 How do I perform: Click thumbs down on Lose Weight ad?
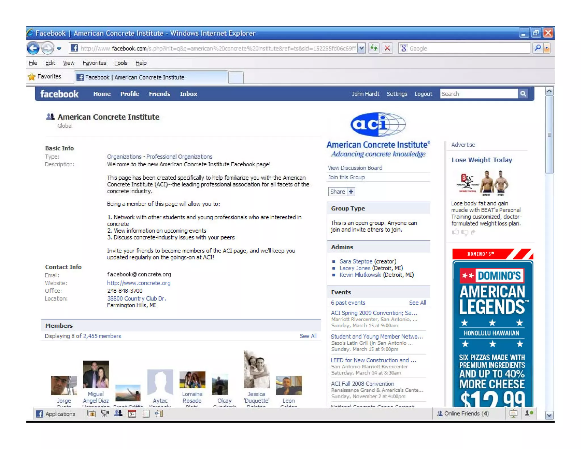coord(464,232)
